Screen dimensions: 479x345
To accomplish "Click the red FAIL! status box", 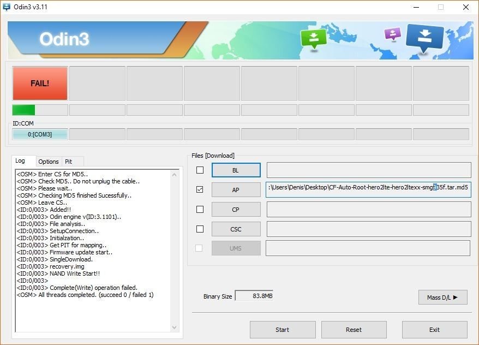I will 40,84.
